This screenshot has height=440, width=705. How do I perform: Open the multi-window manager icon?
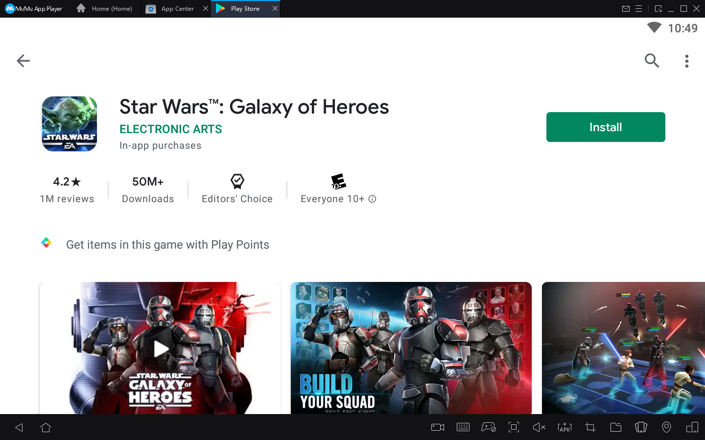[x=692, y=428]
